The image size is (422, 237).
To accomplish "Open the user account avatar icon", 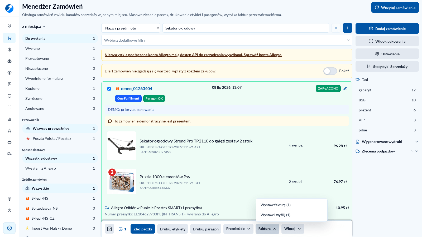I will coord(9,228).
